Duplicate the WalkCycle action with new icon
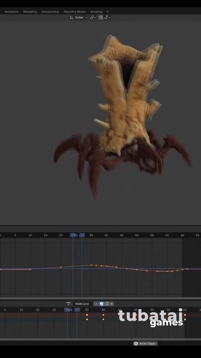 coord(107,304)
